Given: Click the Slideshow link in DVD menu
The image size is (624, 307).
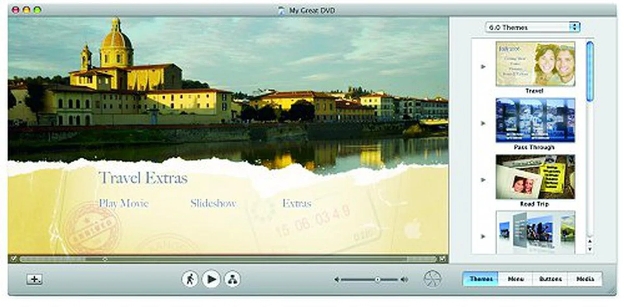Looking at the screenshot, I should [213, 203].
